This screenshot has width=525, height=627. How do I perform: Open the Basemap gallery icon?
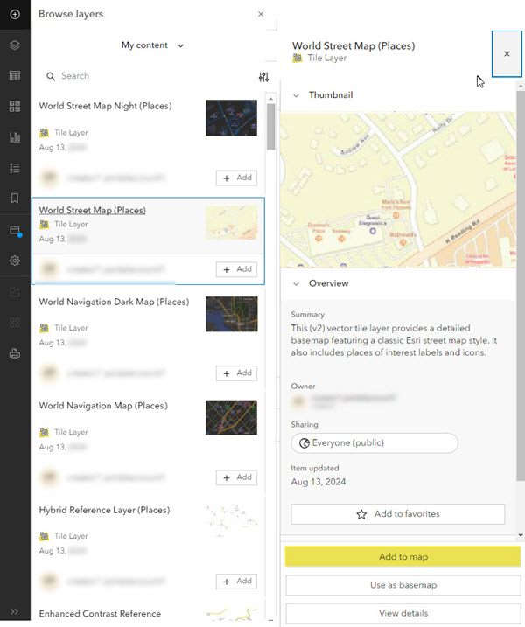coord(15,107)
